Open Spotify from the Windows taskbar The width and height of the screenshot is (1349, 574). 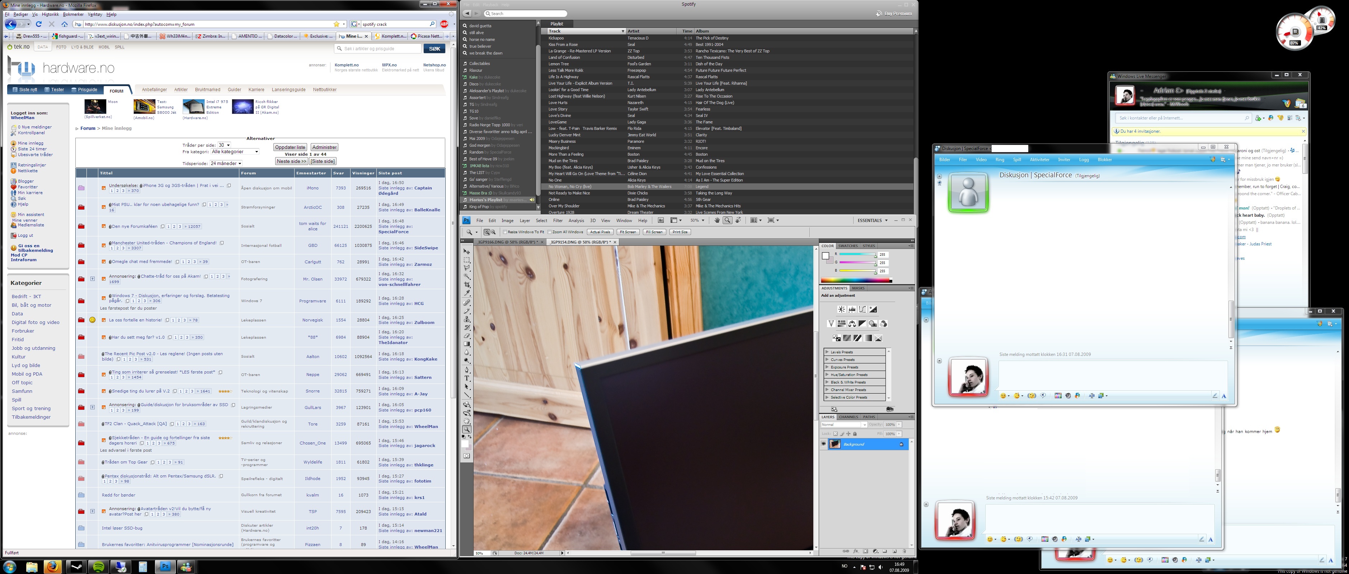pyautogui.click(x=98, y=567)
